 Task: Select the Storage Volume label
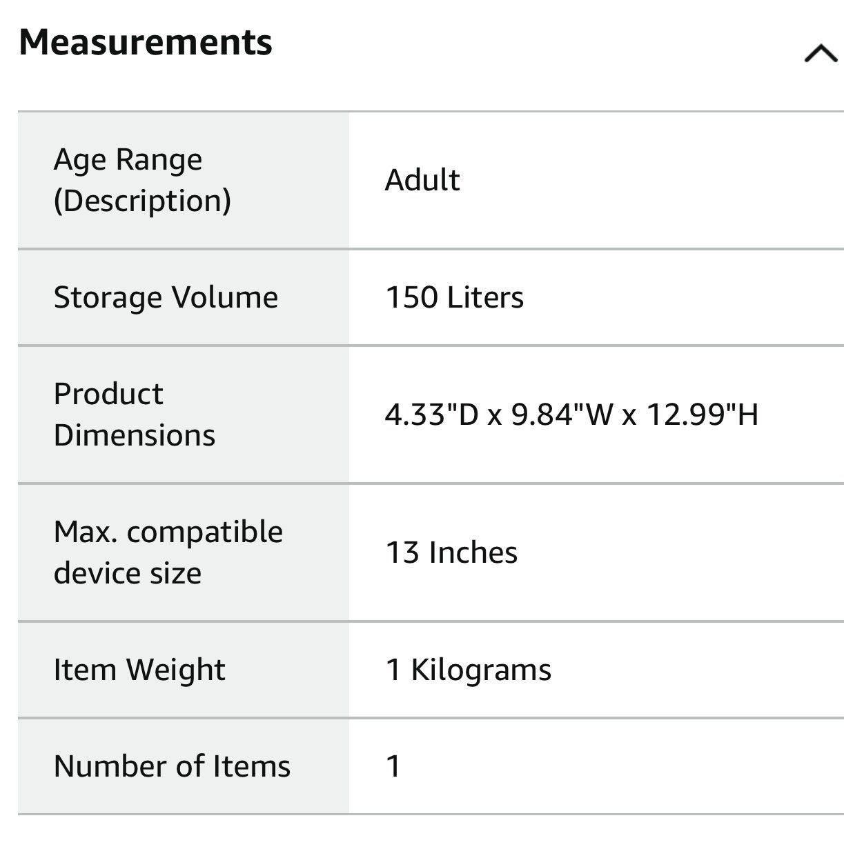[166, 297]
